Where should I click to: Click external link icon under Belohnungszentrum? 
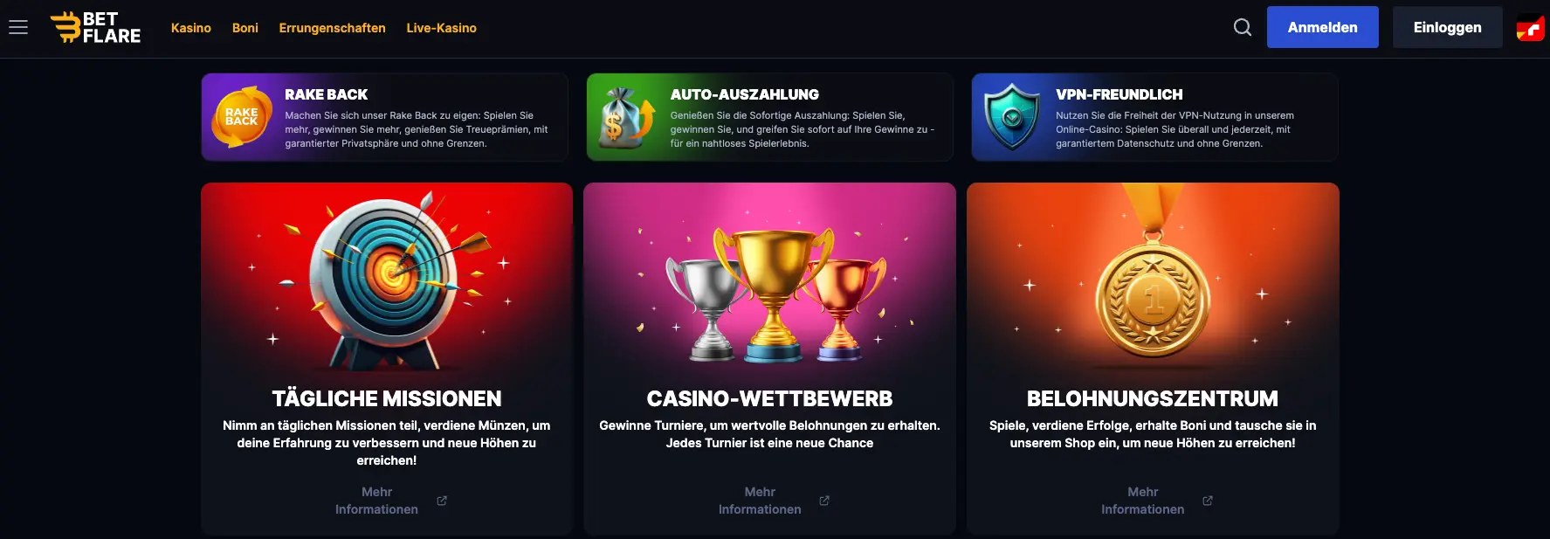pos(1208,501)
